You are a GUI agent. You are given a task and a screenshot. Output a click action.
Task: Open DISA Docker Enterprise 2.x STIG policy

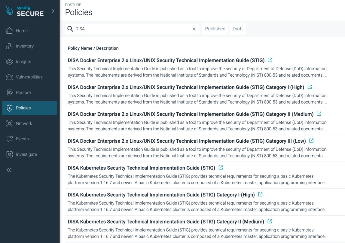coord(165,60)
